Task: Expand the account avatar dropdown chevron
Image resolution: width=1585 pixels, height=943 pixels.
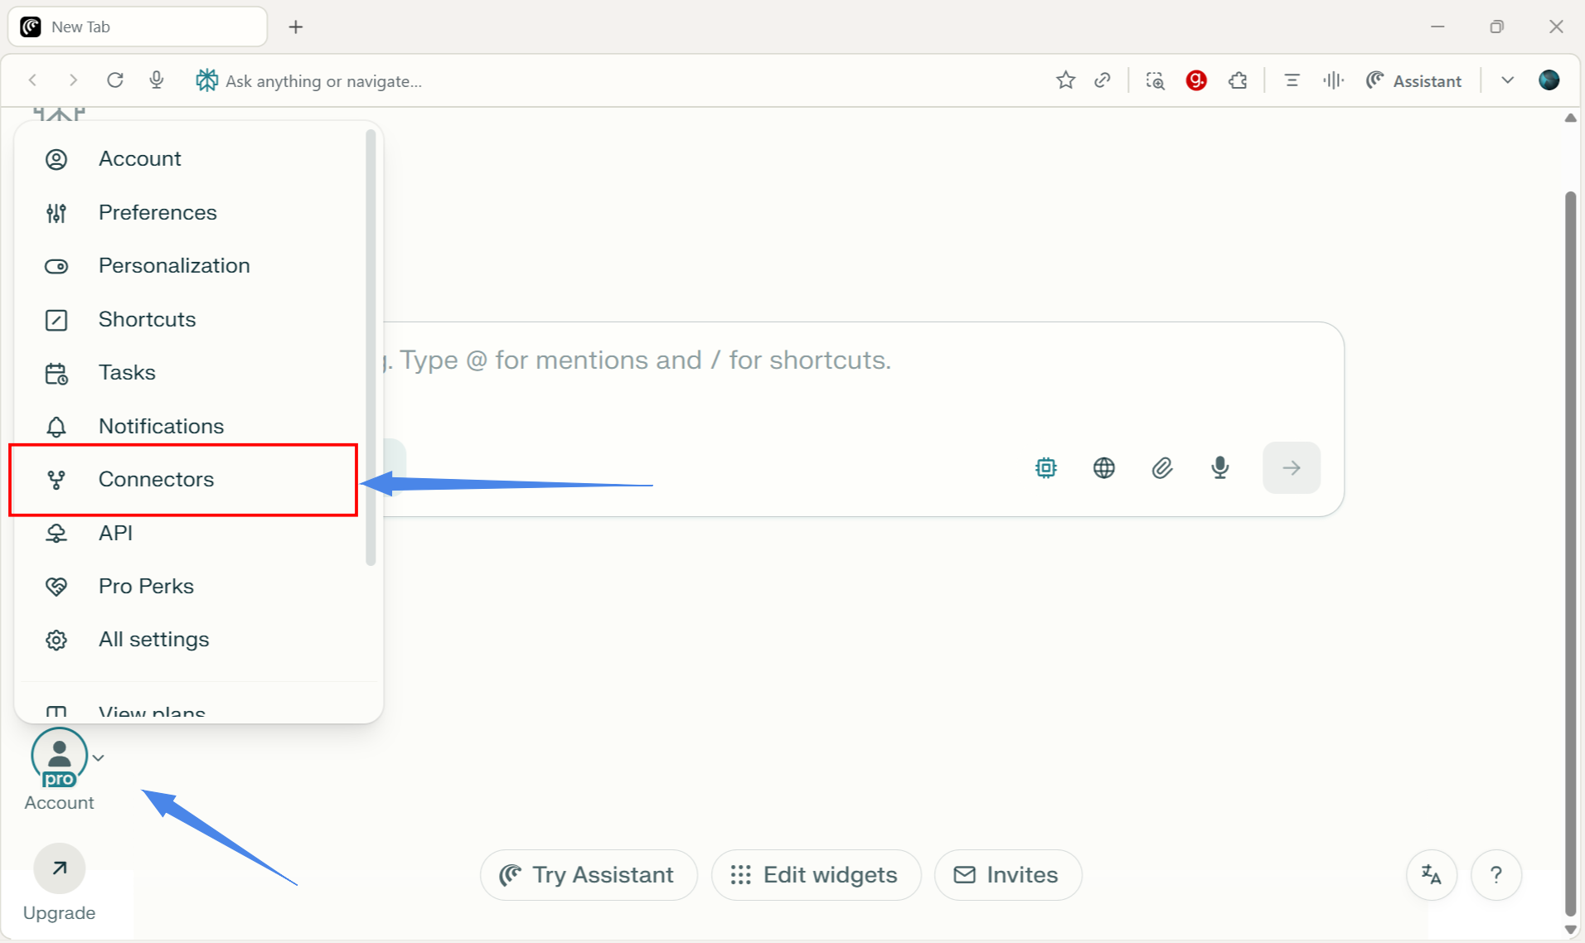Action: click(x=99, y=758)
